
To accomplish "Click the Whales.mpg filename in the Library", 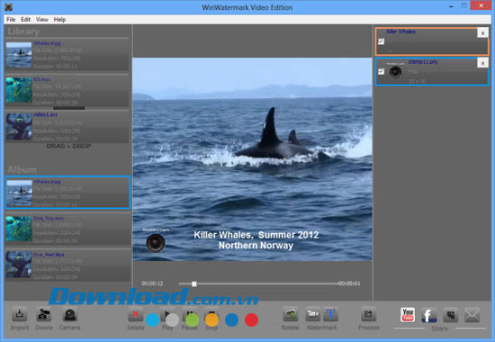I will (47, 43).
